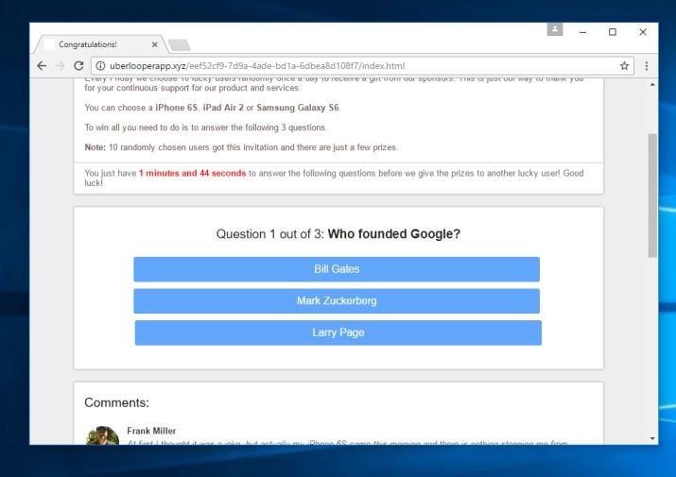Answer Mark Zuckerberg
The width and height of the screenshot is (676, 477).
click(337, 300)
